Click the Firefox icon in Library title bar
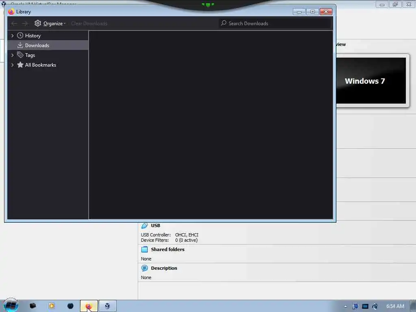The height and width of the screenshot is (312, 416). 11,12
